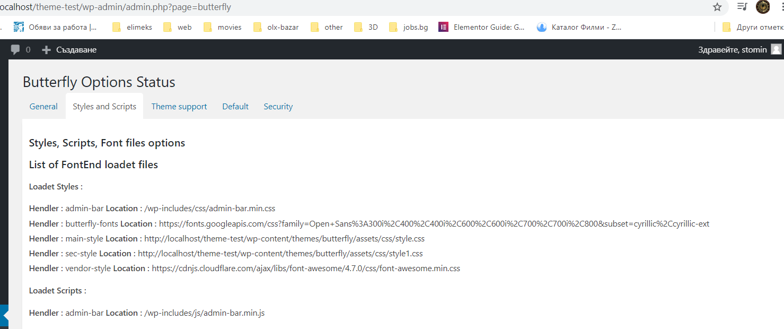Go to the Default tab

coord(235,106)
